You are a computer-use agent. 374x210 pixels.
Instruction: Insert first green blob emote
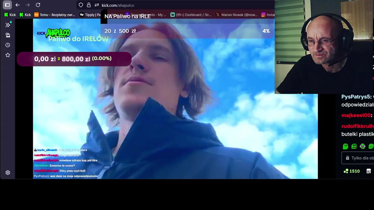point(345,146)
